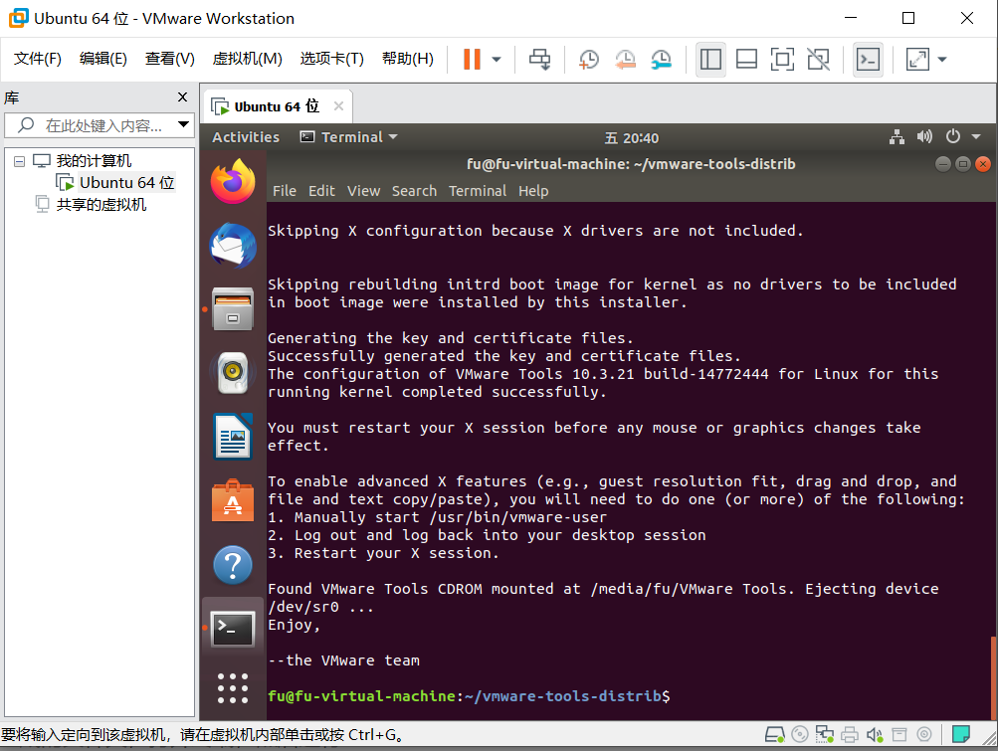Open Firefox from the Ubuntu dock

point(232,181)
